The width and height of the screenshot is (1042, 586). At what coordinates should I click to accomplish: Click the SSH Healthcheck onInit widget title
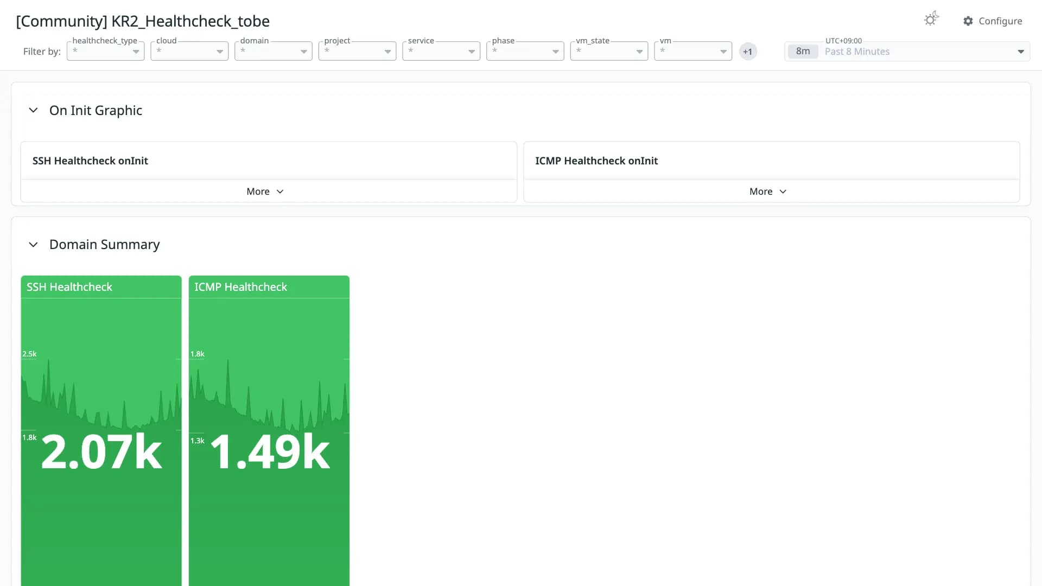(x=90, y=161)
